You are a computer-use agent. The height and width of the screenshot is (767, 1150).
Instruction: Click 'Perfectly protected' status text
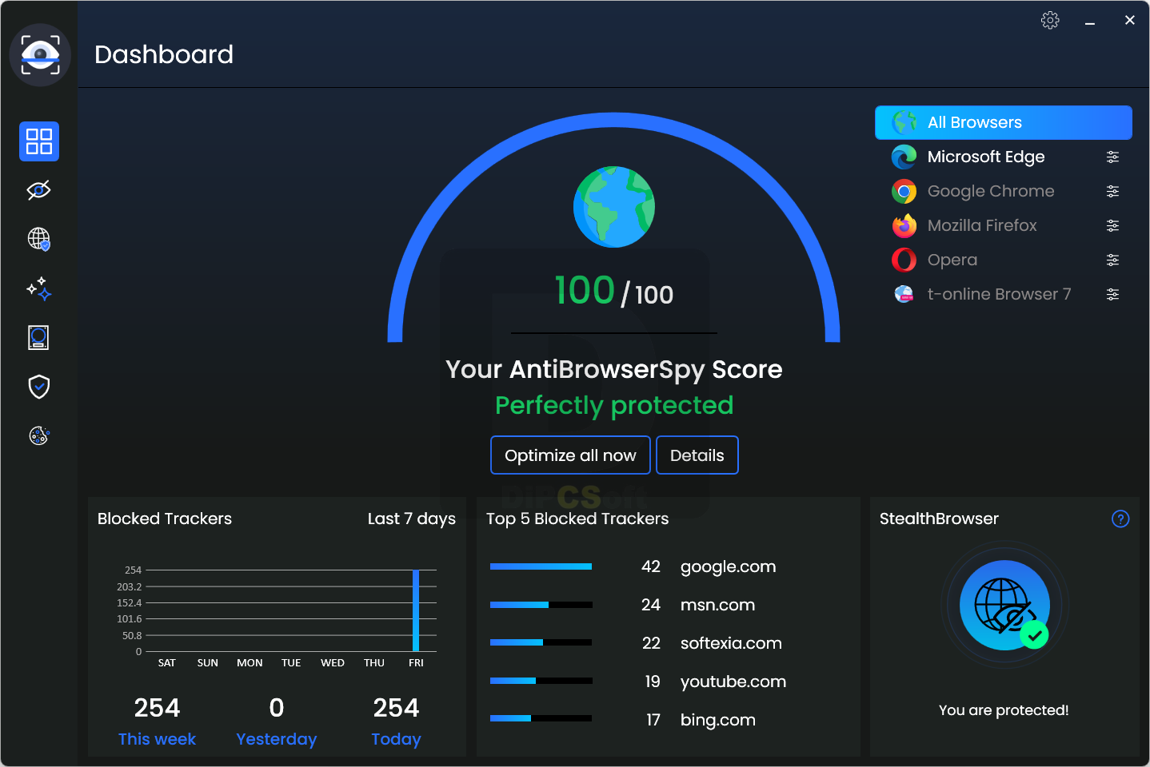(614, 405)
